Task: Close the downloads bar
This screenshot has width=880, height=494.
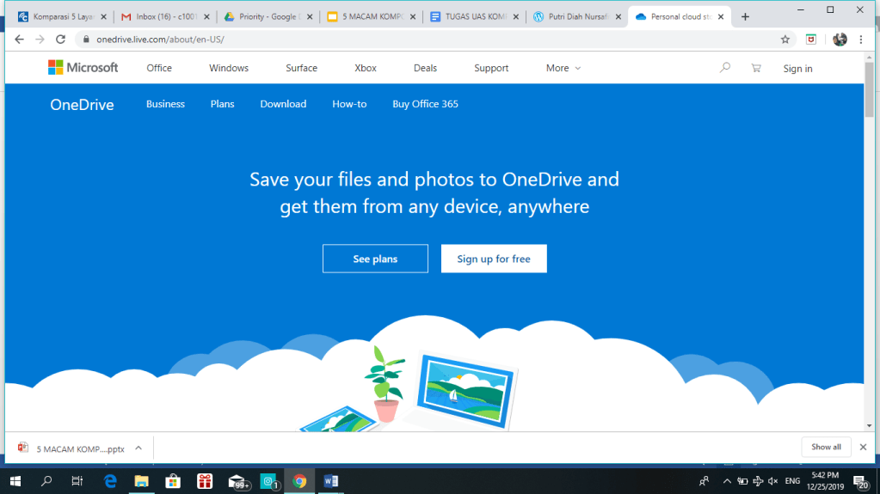Action: pos(863,447)
